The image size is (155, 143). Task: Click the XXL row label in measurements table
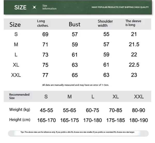[16, 75]
